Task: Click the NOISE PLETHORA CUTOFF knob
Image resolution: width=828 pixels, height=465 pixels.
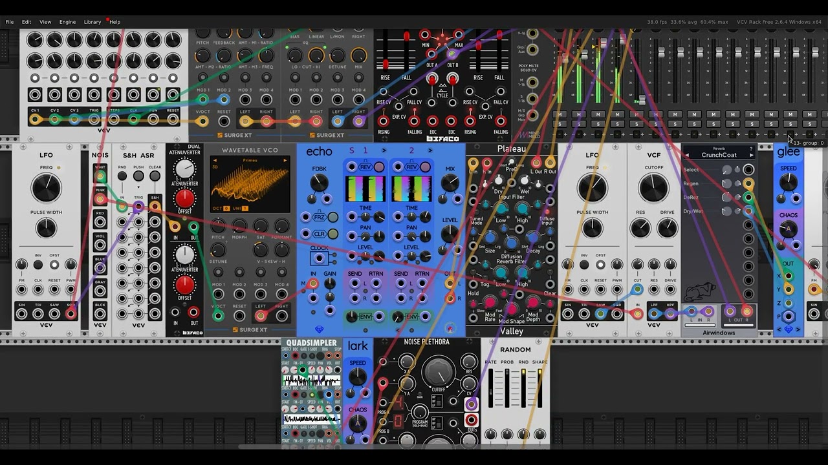Action: [439, 371]
